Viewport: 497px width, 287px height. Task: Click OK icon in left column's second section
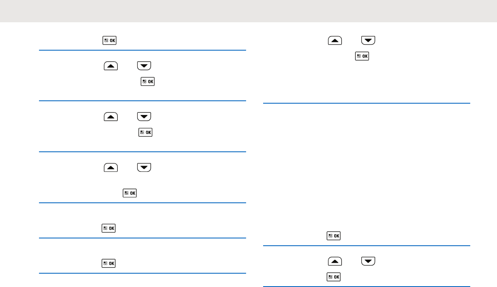[x=148, y=81]
